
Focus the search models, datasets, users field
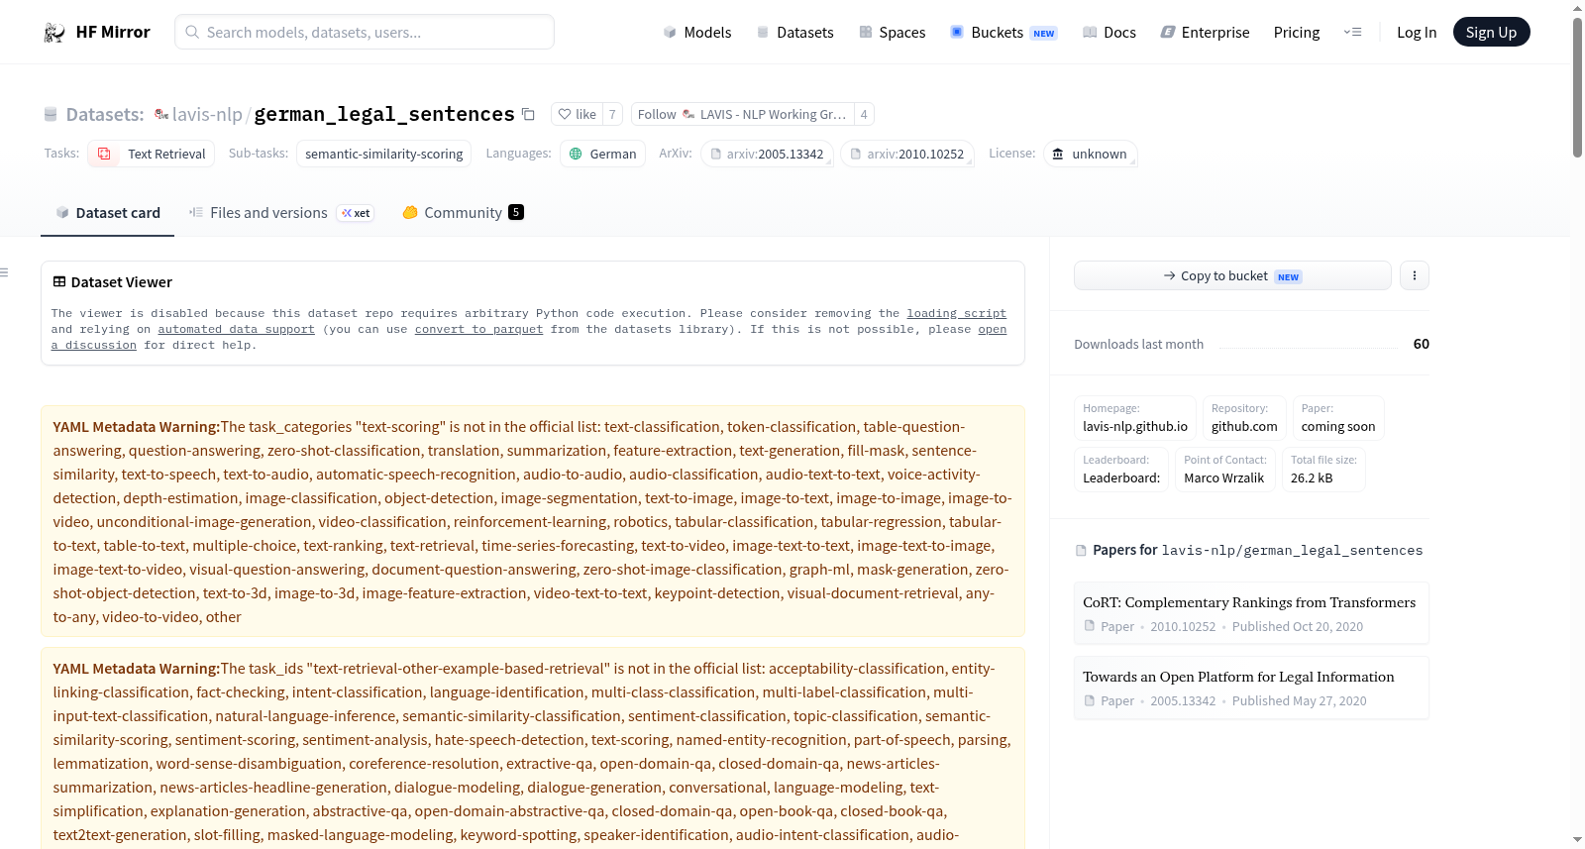click(365, 32)
